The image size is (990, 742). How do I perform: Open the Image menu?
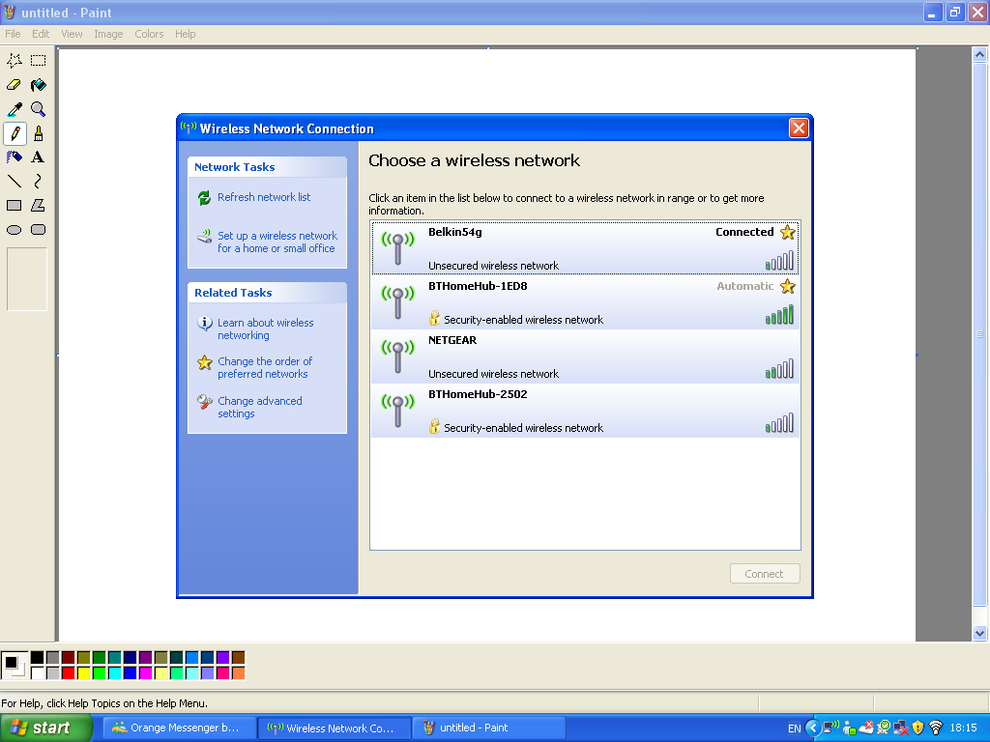[x=108, y=34]
